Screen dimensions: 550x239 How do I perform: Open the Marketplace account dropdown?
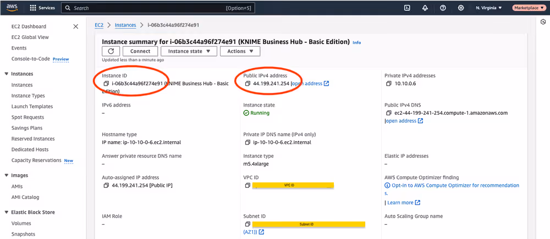(529, 8)
